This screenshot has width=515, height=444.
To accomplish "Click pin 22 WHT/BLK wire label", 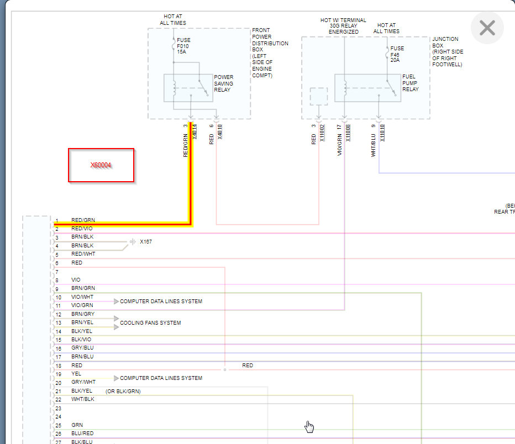I will click(x=83, y=399).
